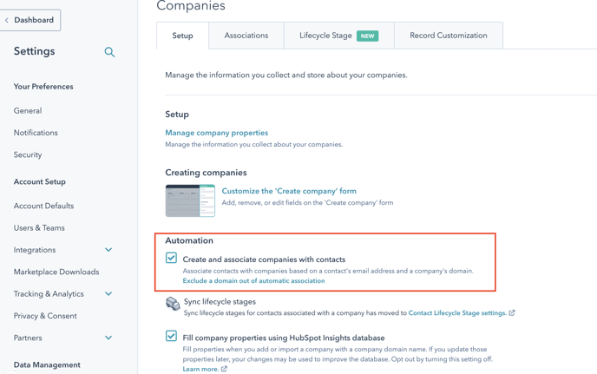Open Users & Teams settings

tap(39, 227)
